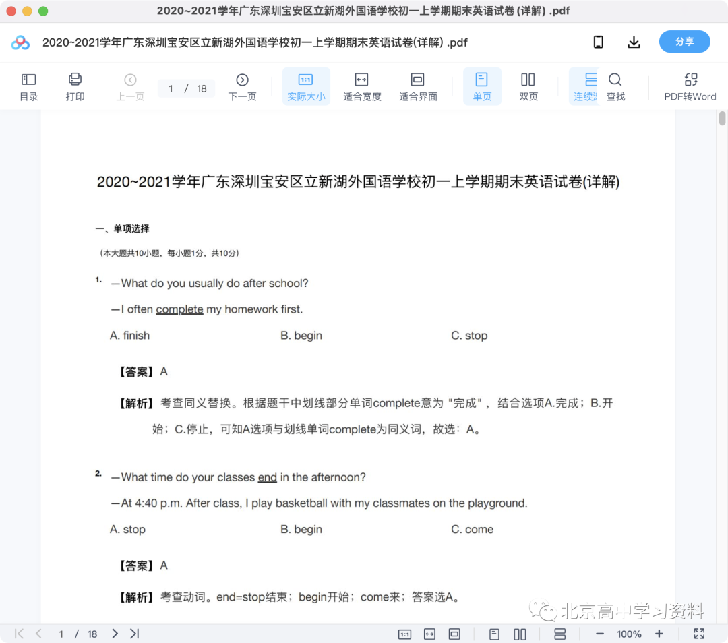Viewport: 728px width, 643px height.
Task: Click bottom bar page number 1 field
Action: pos(61,634)
